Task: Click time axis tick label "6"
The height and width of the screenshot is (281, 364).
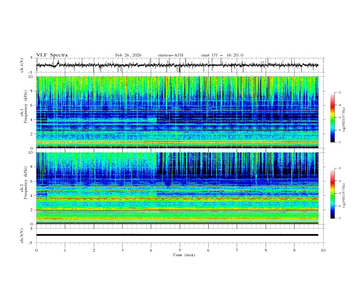Action: click(208, 250)
